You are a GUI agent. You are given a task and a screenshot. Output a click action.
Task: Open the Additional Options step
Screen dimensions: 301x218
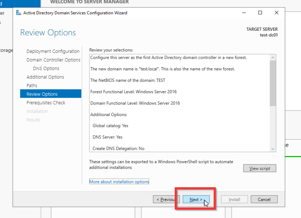coord(45,77)
